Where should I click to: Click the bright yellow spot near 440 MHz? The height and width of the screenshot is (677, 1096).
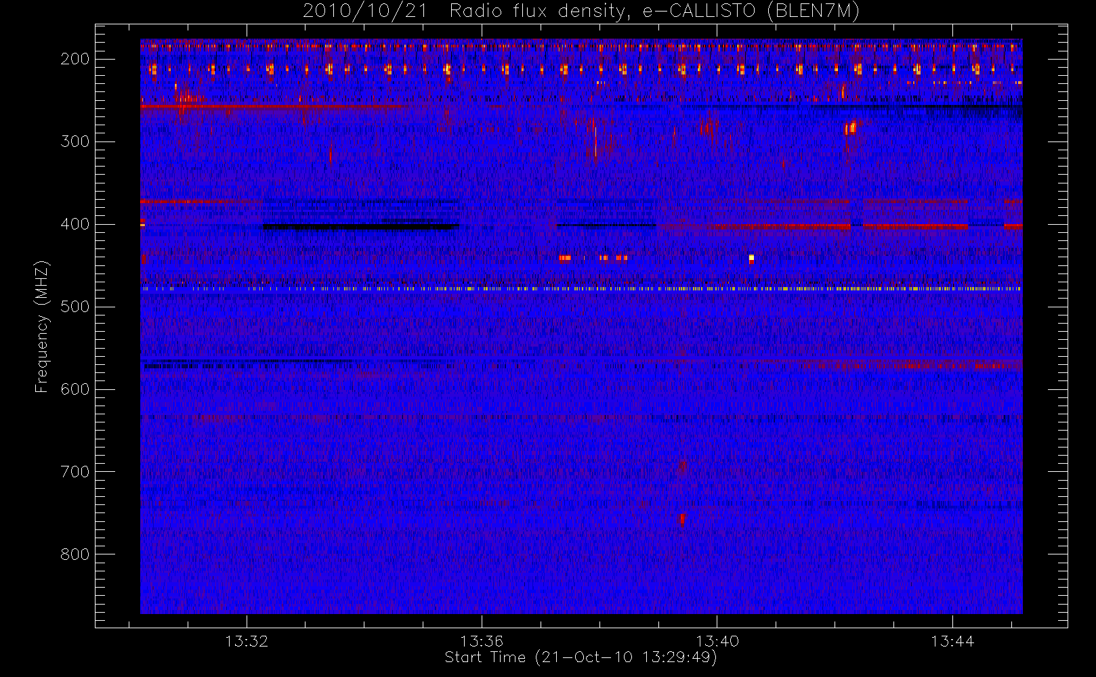pos(751,257)
